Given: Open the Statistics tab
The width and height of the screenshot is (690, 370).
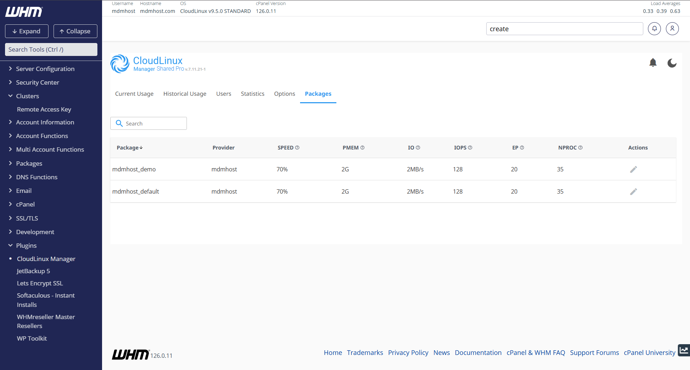Looking at the screenshot, I should pyautogui.click(x=253, y=94).
